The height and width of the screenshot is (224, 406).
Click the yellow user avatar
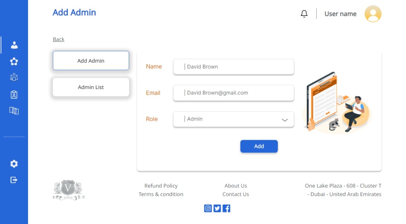[373, 14]
